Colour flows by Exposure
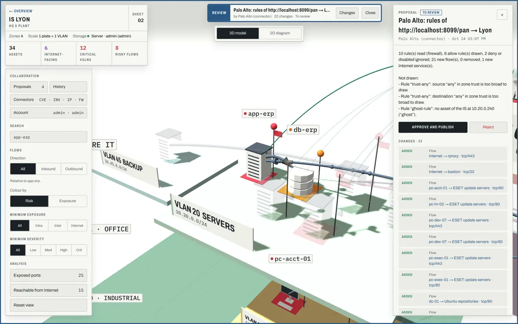 67,201
